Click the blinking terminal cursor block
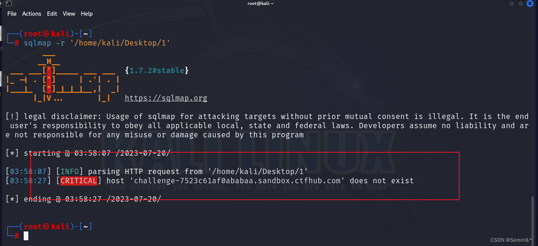This screenshot has height=246, width=538. pos(26,236)
